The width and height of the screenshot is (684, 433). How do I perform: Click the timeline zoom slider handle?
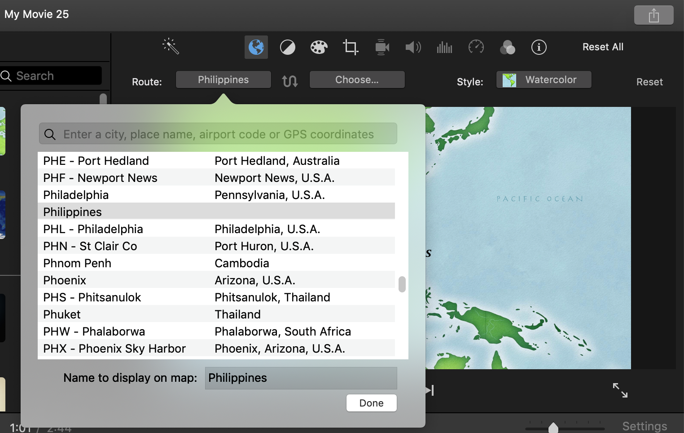553,427
